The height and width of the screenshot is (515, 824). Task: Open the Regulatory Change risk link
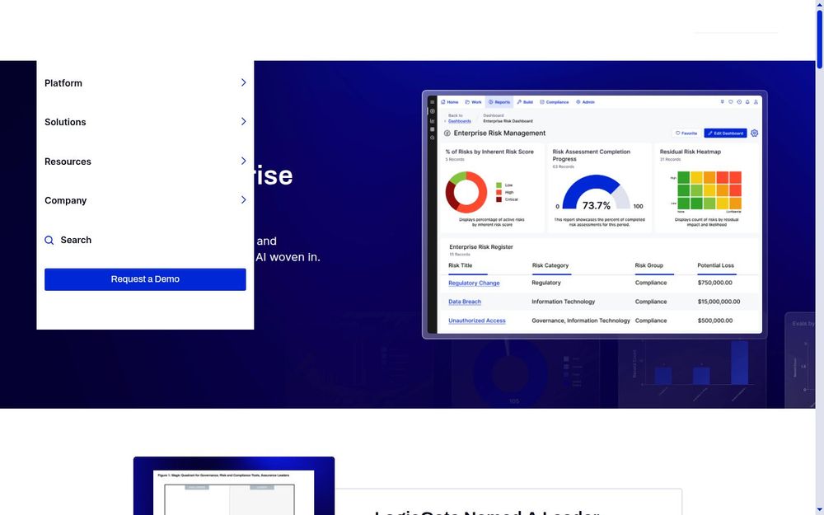point(474,283)
